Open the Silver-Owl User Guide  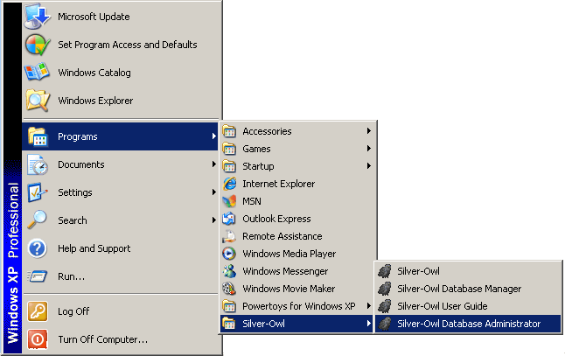468,306
